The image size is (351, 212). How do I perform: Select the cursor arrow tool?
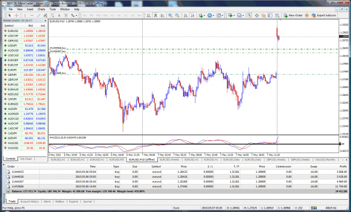click(10, 16)
